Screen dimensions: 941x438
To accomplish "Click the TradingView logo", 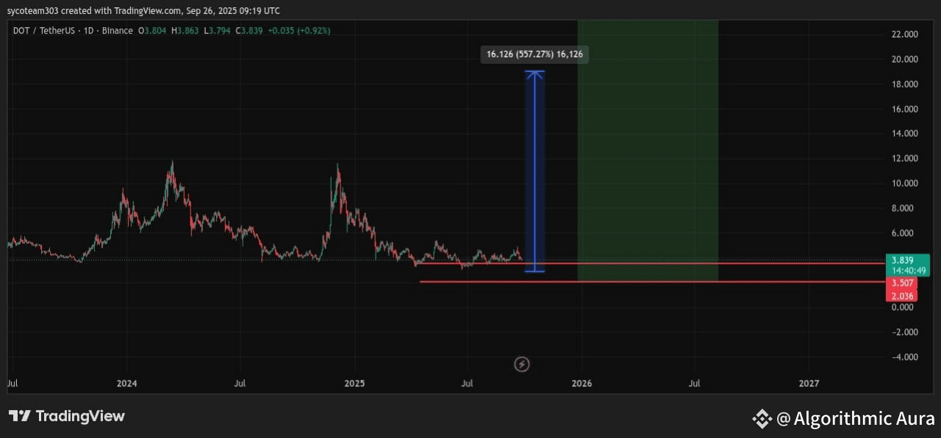I will click(x=67, y=416).
